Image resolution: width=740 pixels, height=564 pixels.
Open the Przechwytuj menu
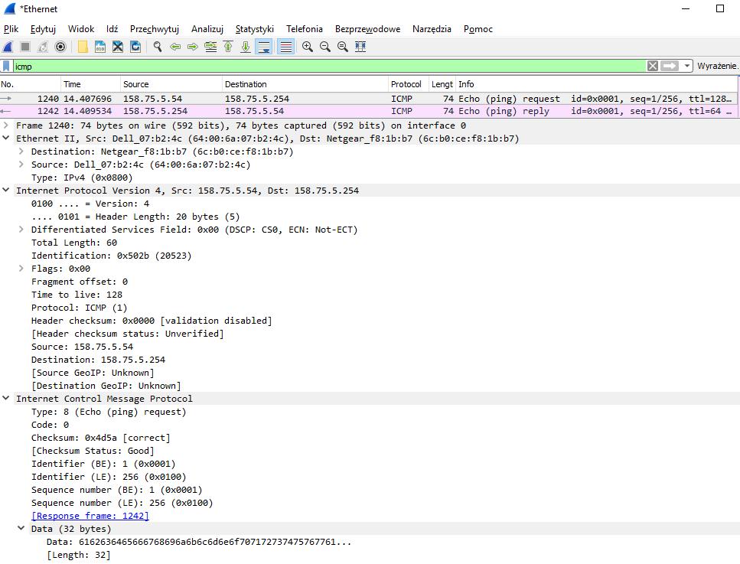point(155,29)
